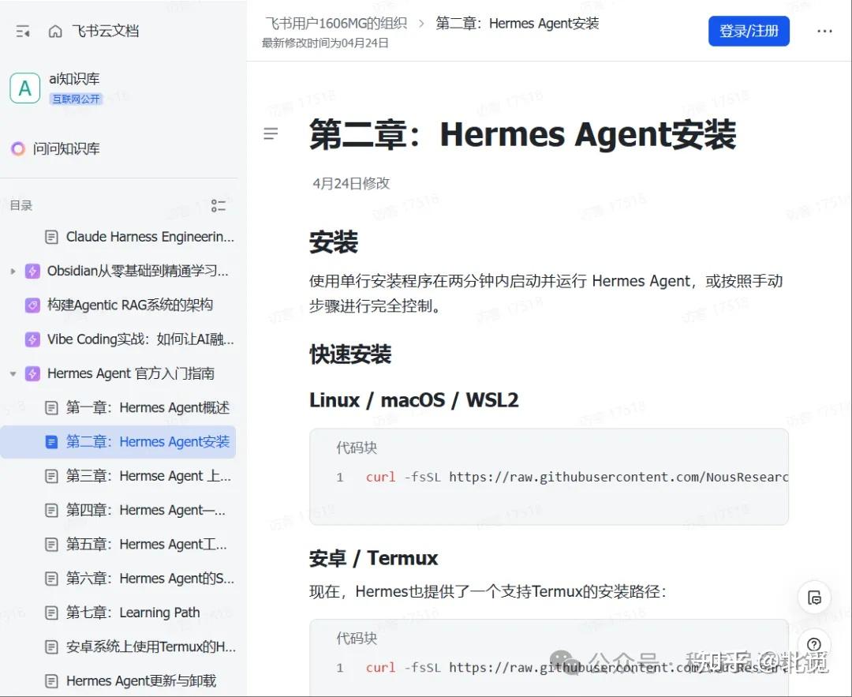This screenshot has width=852, height=697.
Task: Open 第四章: Hermes Agent chapter
Action: point(146,511)
